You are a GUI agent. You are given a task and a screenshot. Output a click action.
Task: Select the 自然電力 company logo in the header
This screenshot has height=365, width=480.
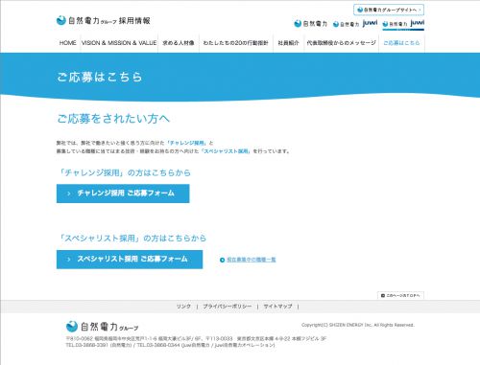(x=310, y=24)
